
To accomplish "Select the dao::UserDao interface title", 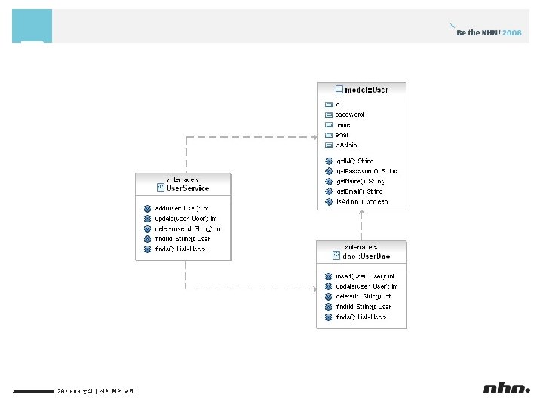I will pos(367,256).
